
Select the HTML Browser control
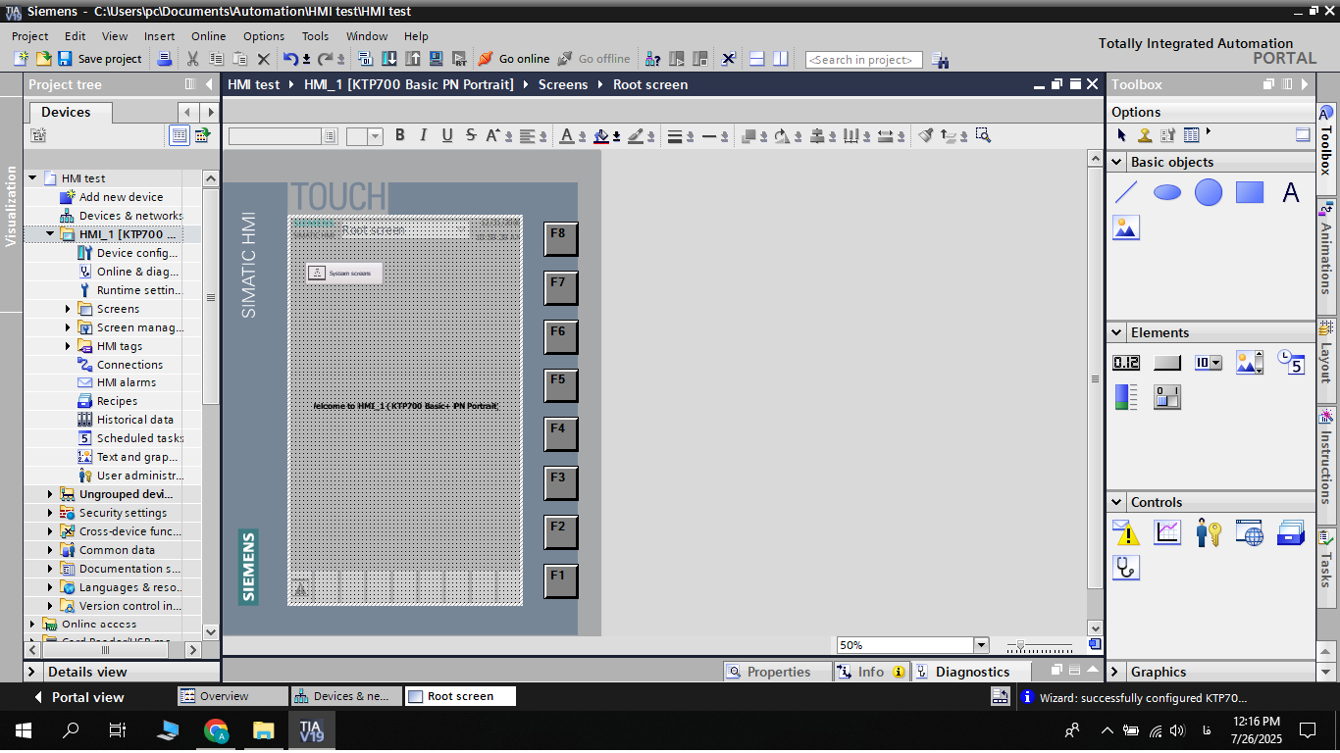(x=1250, y=532)
